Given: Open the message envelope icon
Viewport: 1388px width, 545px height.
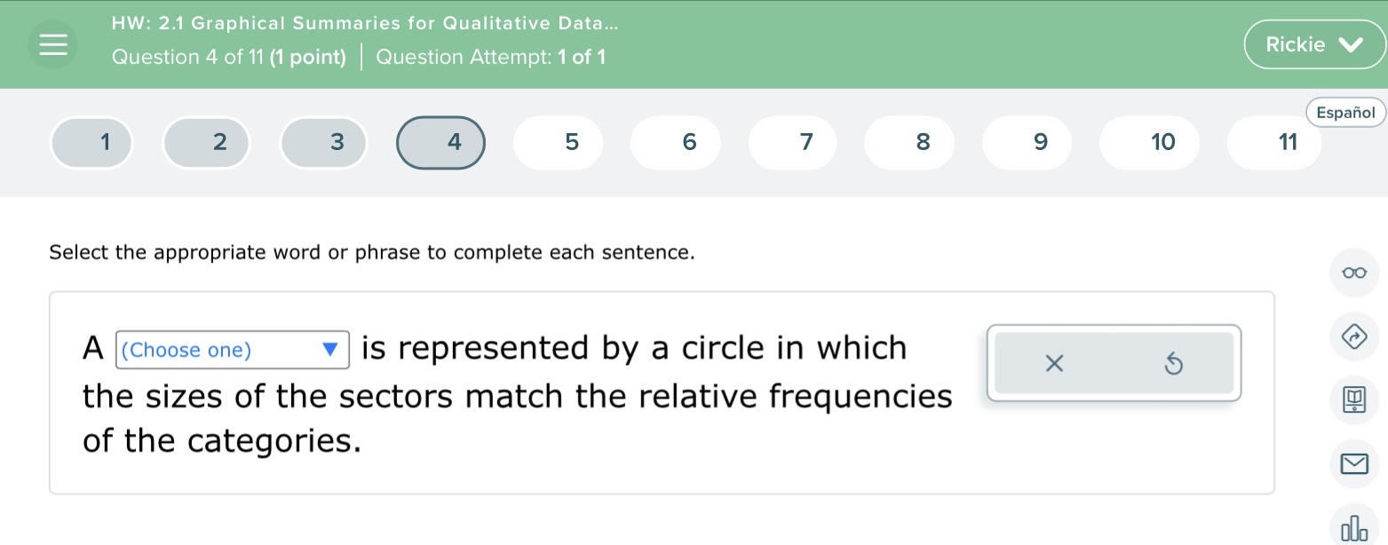Looking at the screenshot, I should coord(1353,464).
